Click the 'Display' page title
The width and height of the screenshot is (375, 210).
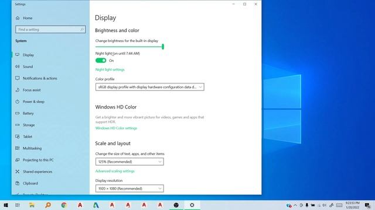105,18
